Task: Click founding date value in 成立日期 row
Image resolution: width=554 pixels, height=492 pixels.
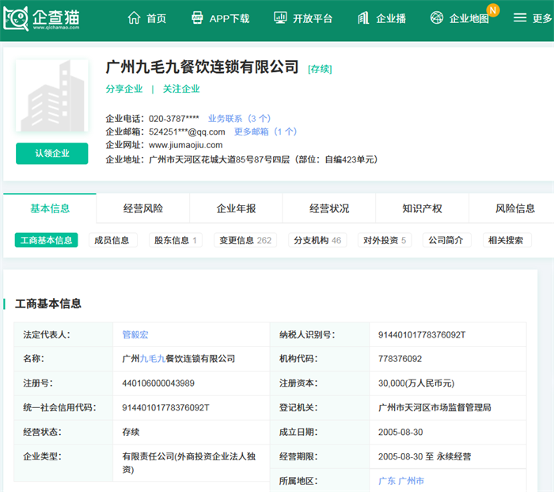Action: 400,433
